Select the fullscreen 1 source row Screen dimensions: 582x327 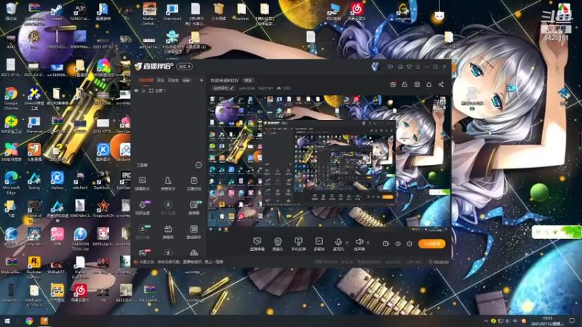tap(169, 91)
